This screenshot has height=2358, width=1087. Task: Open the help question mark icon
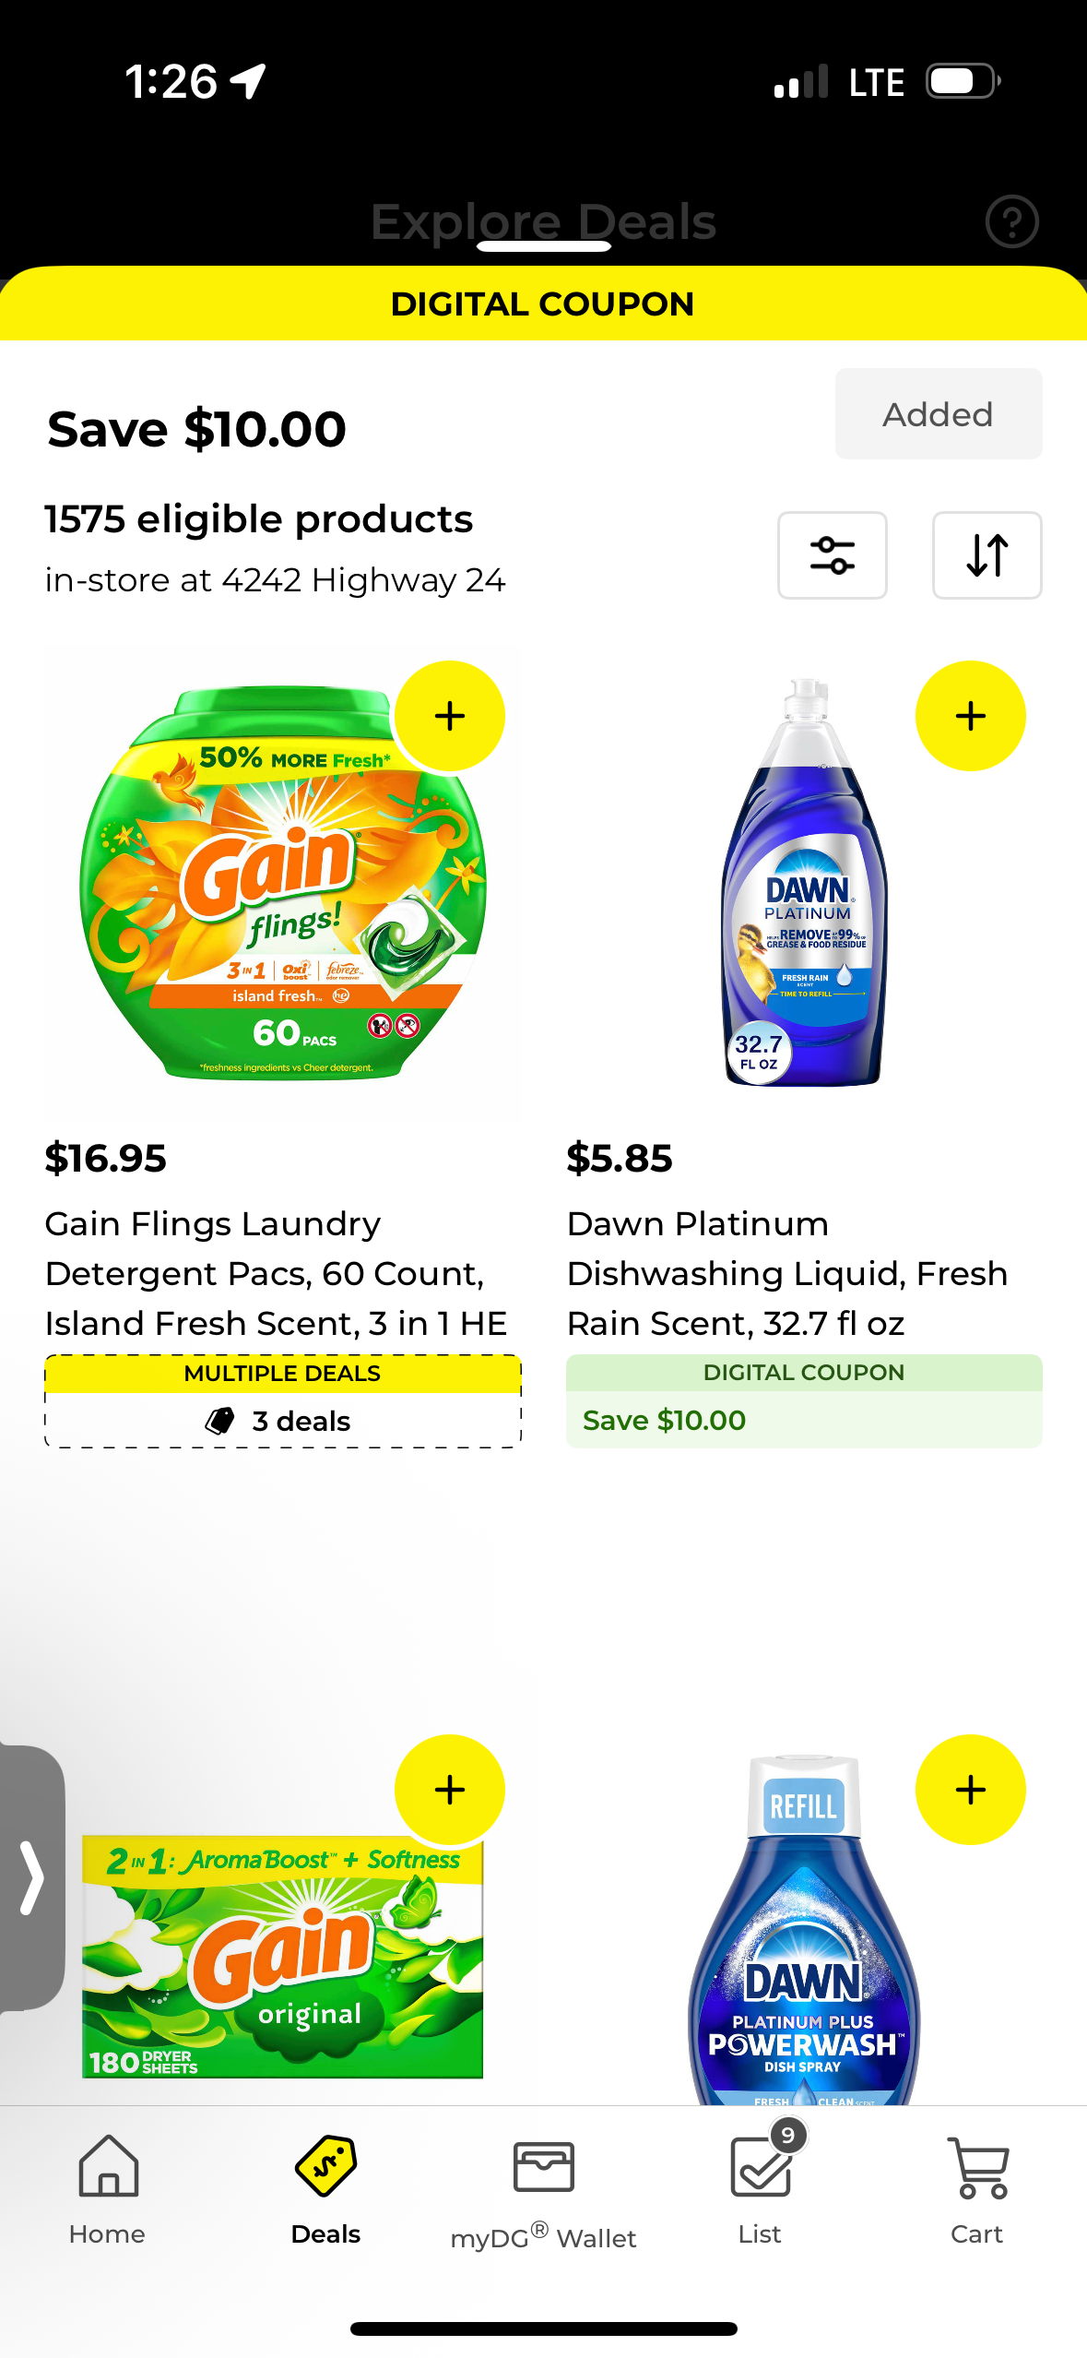(1011, 221)
